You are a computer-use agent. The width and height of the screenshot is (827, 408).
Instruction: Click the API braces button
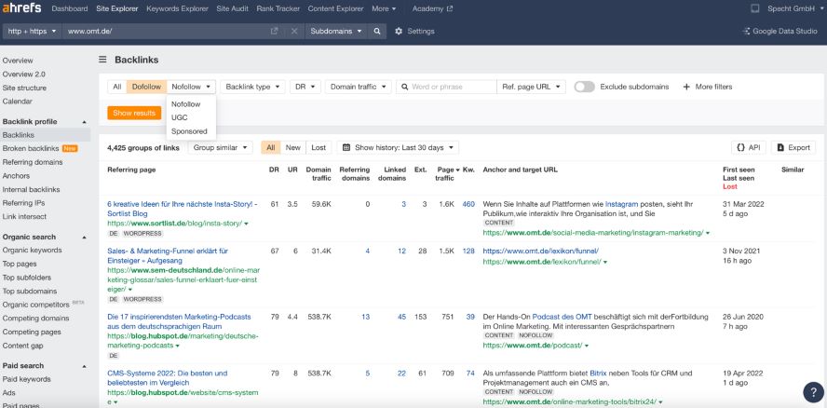coord(749,148)
